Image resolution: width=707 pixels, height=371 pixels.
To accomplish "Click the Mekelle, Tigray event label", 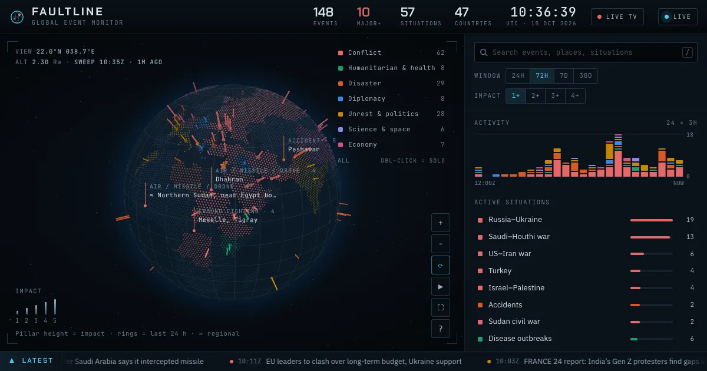I will [228, 220].
